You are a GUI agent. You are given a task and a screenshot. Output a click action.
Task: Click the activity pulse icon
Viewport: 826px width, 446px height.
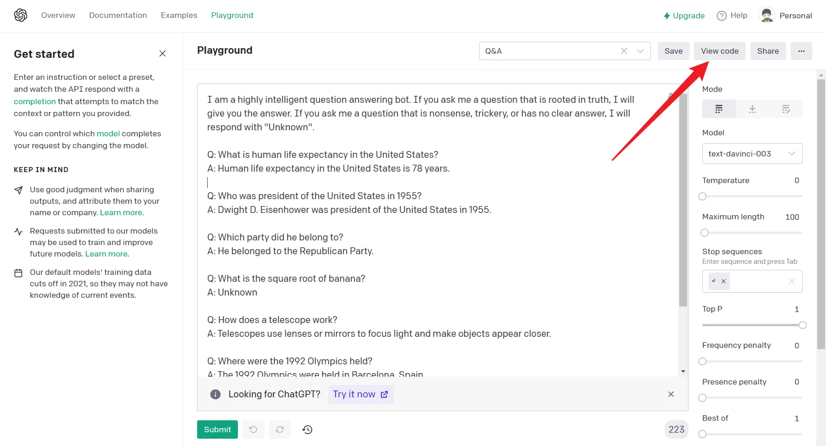[18, 231]
